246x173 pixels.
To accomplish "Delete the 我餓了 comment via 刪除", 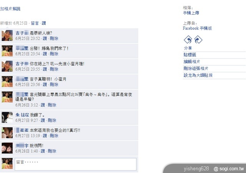I will (52, 120).
